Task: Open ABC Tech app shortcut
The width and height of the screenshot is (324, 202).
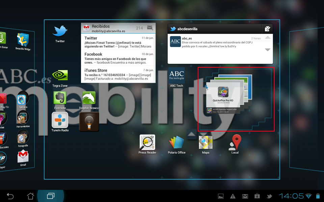Action: tap(177, 76)
